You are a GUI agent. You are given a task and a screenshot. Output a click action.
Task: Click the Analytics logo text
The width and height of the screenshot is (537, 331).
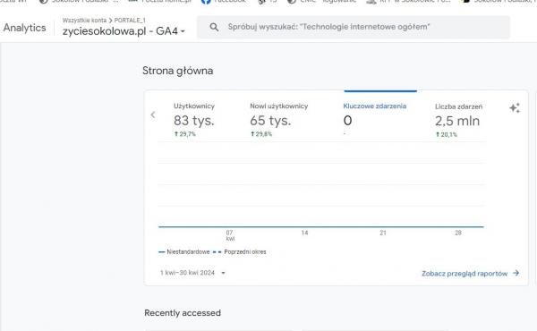pos(25,28)
